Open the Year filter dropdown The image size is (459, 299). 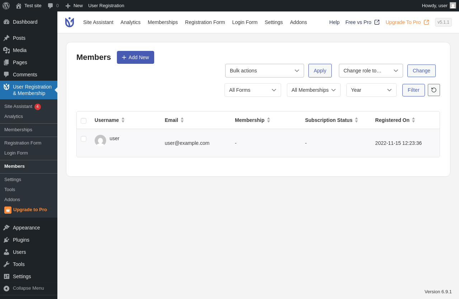point(372,90)
